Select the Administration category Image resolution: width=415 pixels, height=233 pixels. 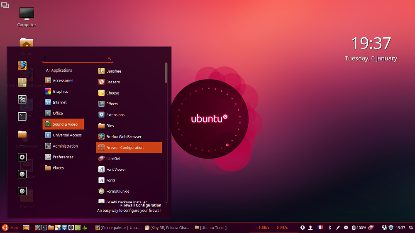pyautogui.click(x=63, y=146)
